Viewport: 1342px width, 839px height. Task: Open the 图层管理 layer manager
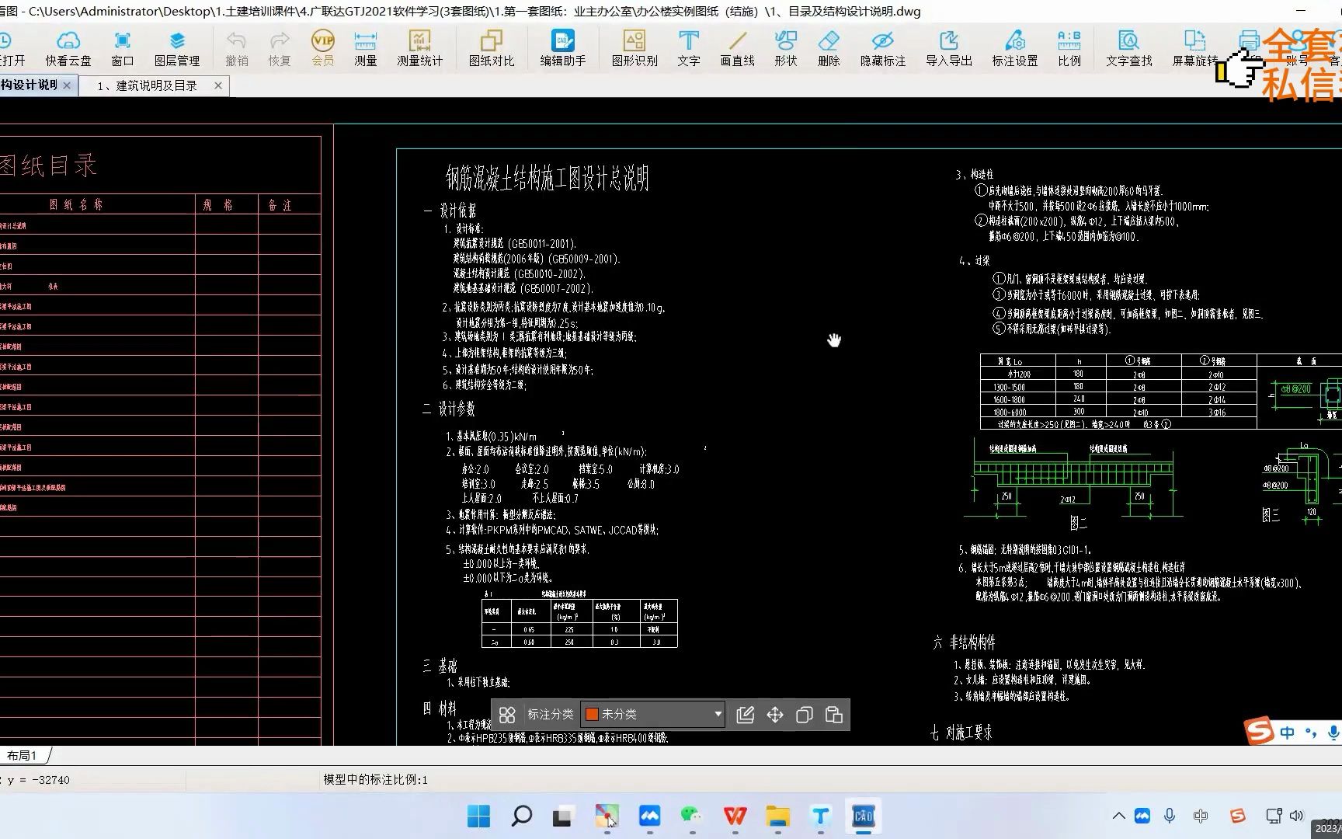177,48
